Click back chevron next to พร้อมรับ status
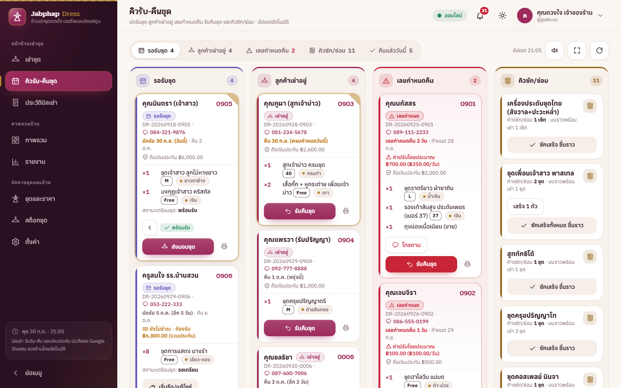This screenshot has width=621, height=388. 150,228
